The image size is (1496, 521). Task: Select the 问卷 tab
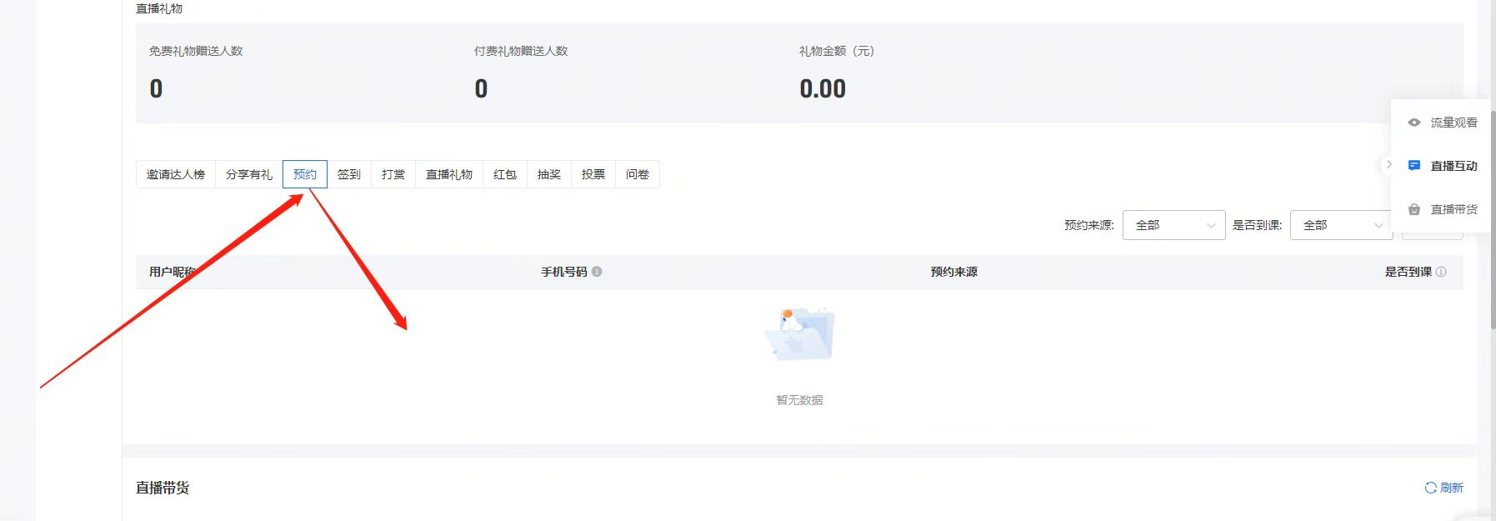638,174
